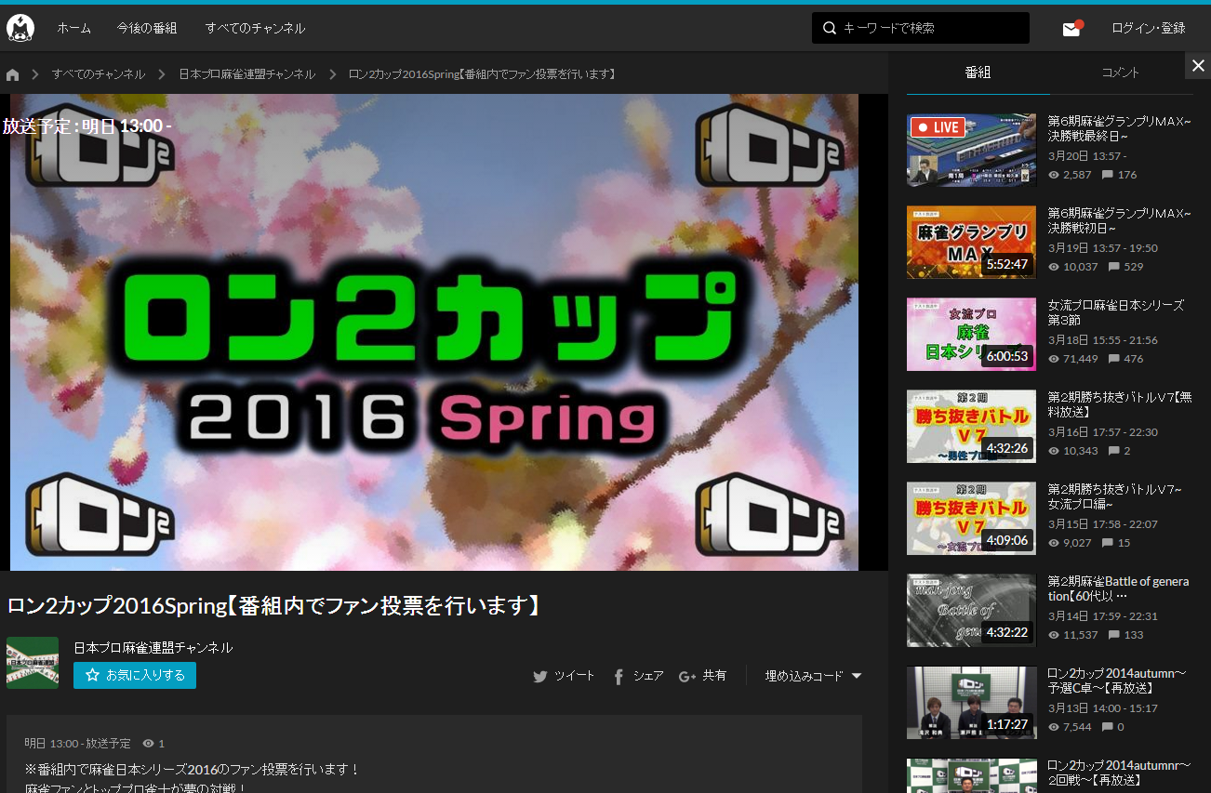Viewport: 1211px width, 793px height.
Task: Click comment icon beside 176
Action: click(x=1107, y=175)
